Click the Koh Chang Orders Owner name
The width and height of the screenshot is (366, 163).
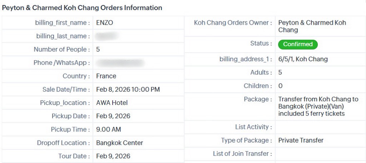[x=312, y=26]
